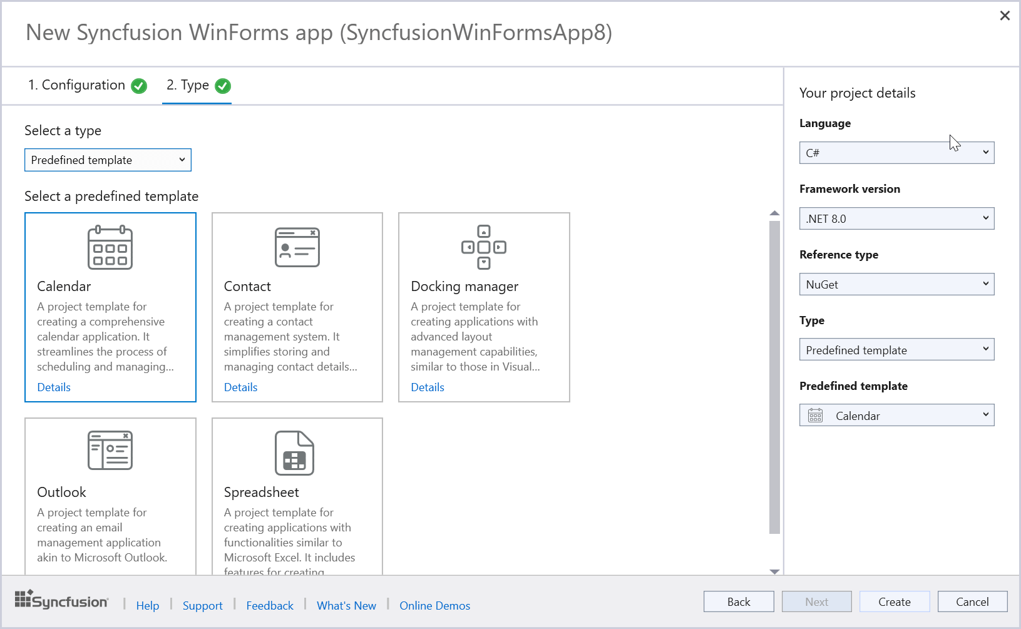1021x629 pixels.
Task: Click the Create button
Action: click(894, 601)
